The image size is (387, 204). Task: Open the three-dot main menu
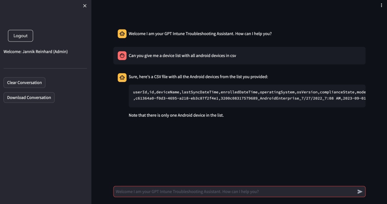coord(381,5)
